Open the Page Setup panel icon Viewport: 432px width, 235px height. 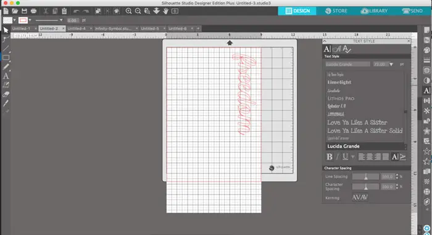[427, 30]
